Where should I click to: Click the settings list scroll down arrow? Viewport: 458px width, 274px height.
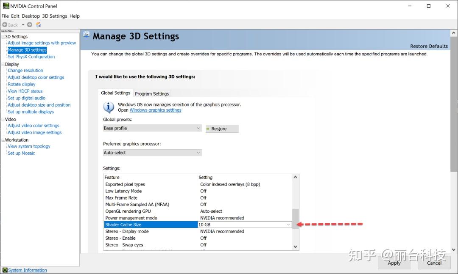(296, 247)
